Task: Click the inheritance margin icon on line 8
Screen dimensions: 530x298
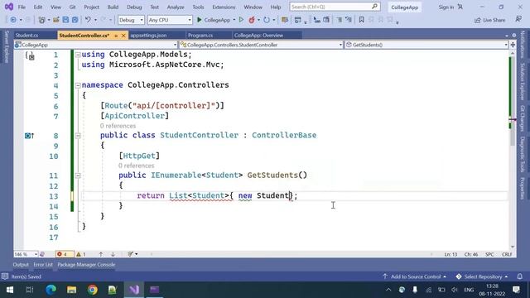Action: coord(30,136)
